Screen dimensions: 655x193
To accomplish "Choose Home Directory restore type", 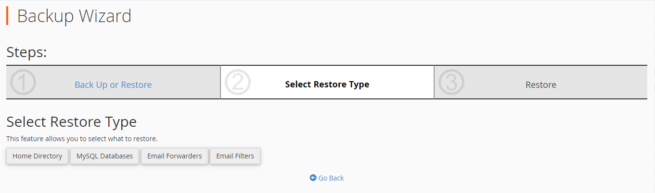I will pos(38,156).
